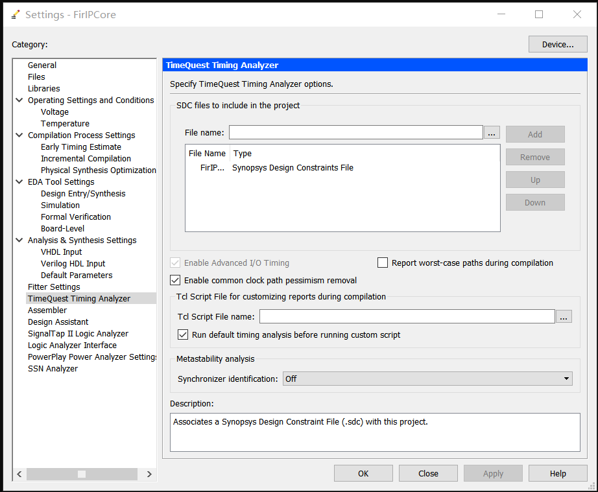Toggle Enable Advanced I/O Timing checkbox
The width and height of the screenshot is (598, 492).
[x=175, y=263]
